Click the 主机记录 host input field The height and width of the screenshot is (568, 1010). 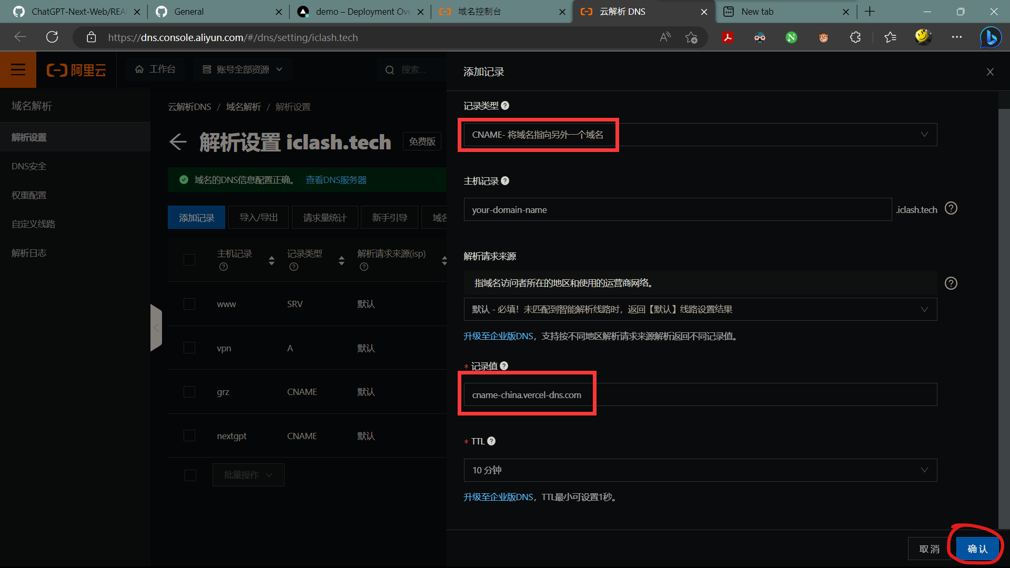point(677,210)
